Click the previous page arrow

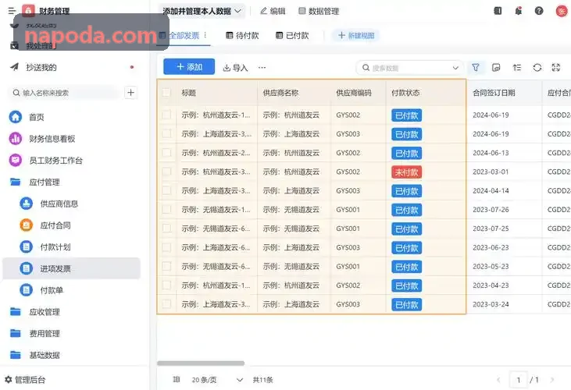tap(498, 380)
